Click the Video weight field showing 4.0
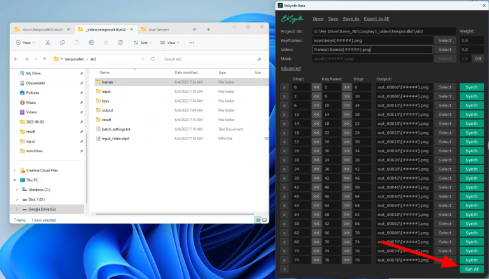This screenshot has height=279, width=489. (x=472, y=50)
